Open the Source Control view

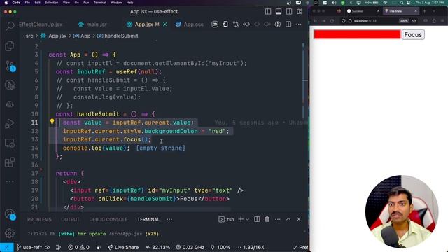10,66
